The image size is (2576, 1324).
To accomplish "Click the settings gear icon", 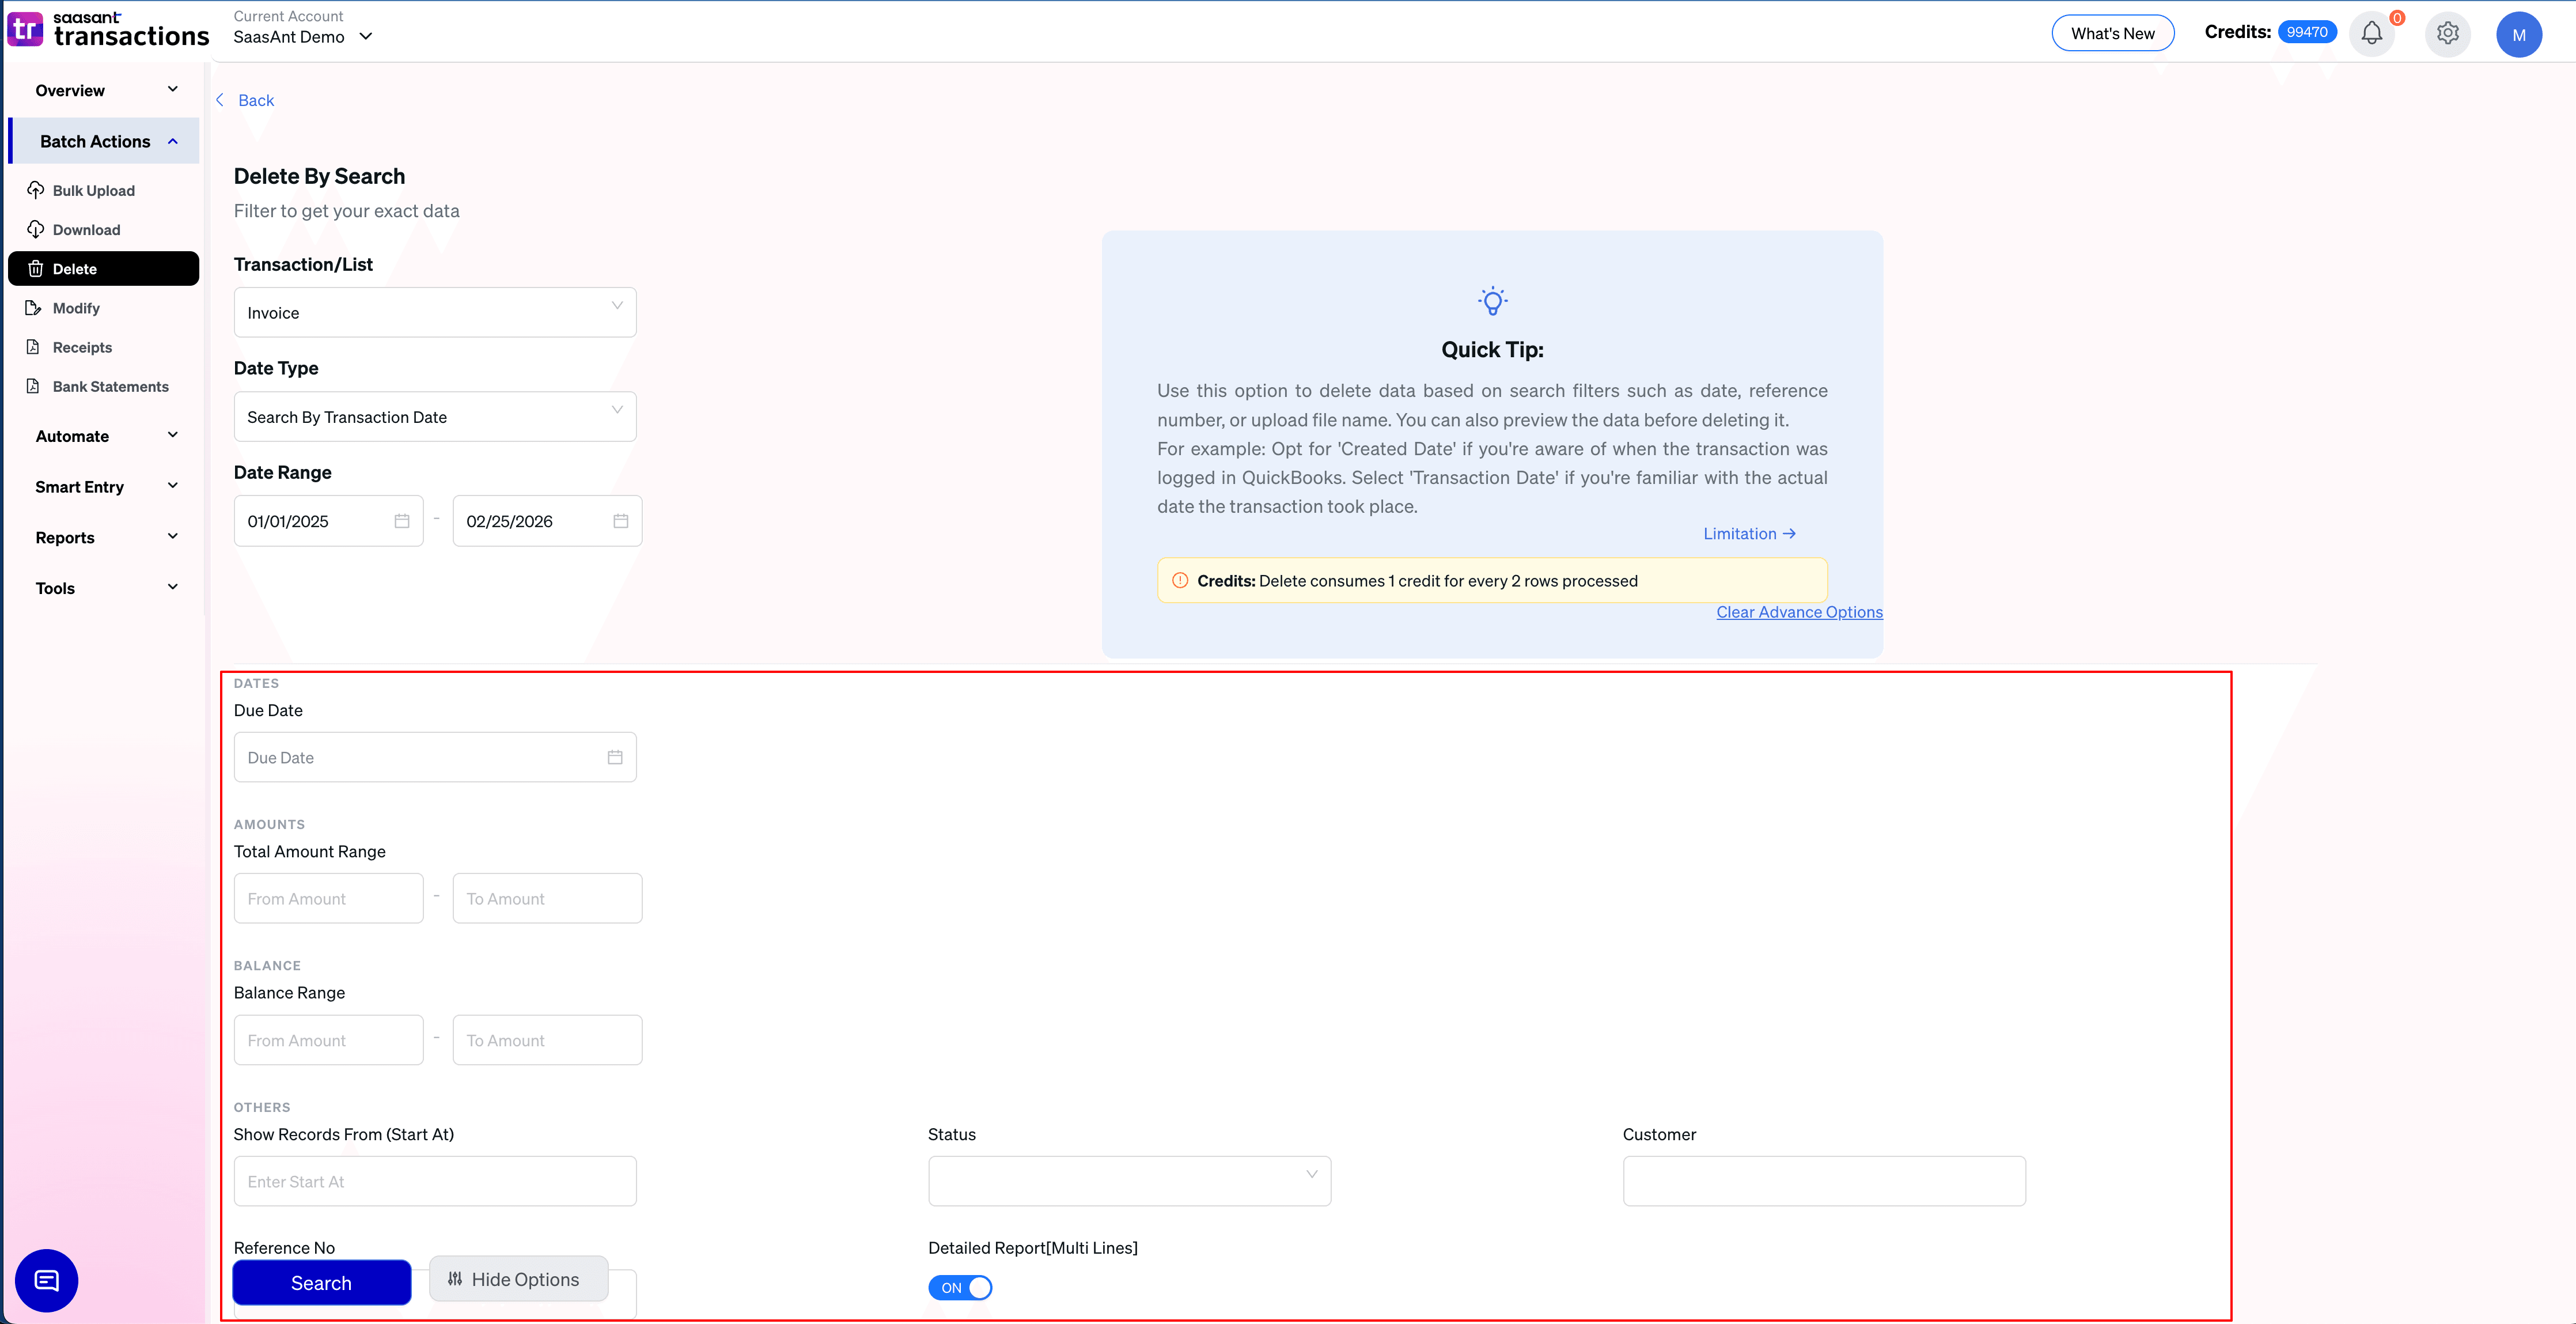I will click(x=2447, y=33).
